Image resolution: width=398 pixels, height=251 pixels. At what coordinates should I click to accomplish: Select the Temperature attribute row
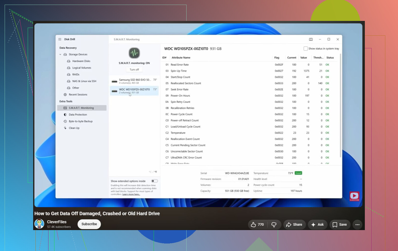click(250, 133)
